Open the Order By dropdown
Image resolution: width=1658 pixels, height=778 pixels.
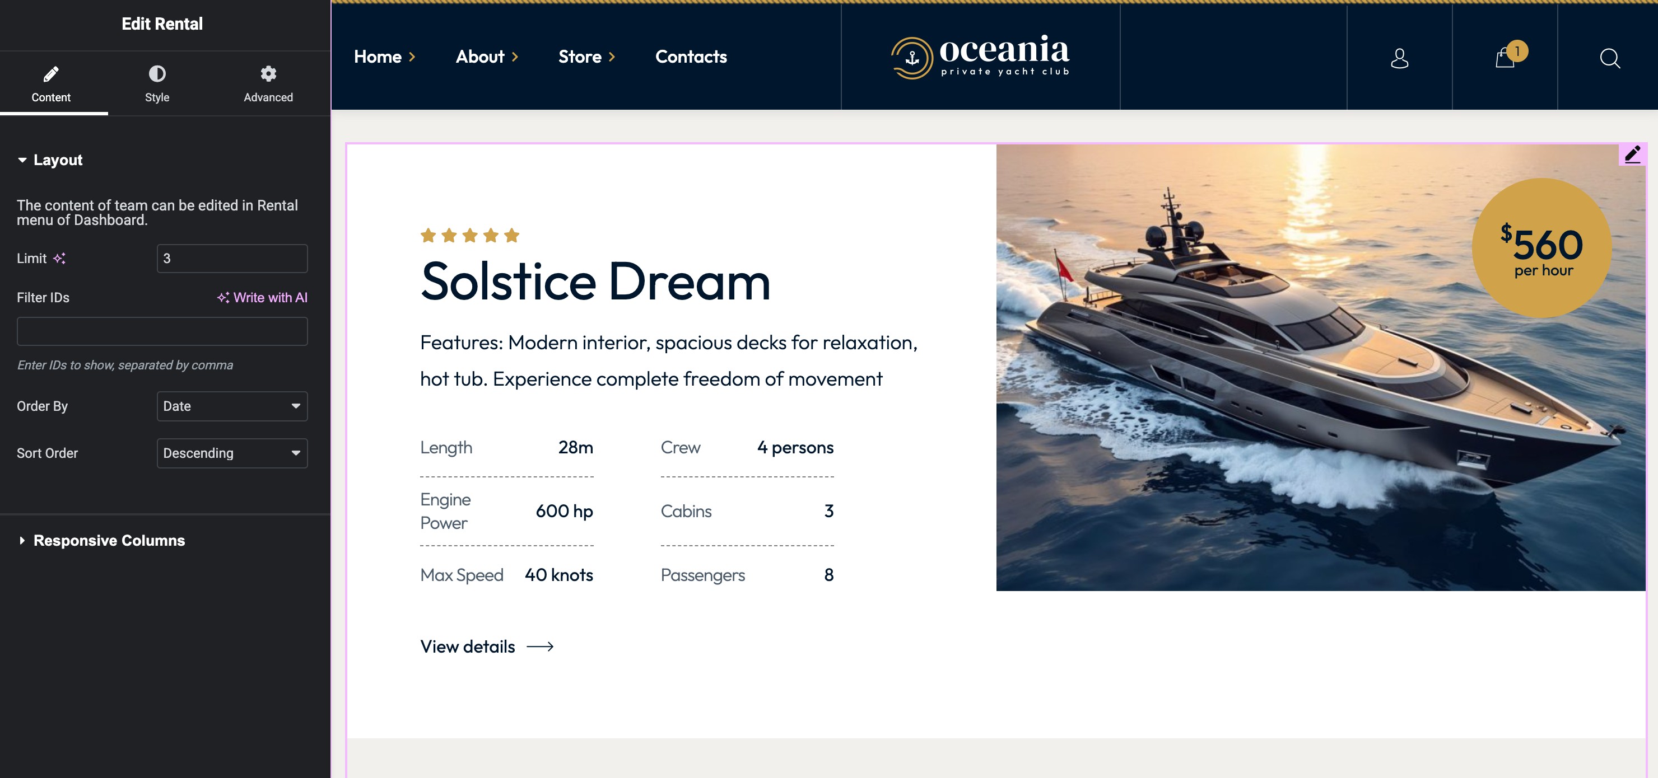[x=232, y=406]
